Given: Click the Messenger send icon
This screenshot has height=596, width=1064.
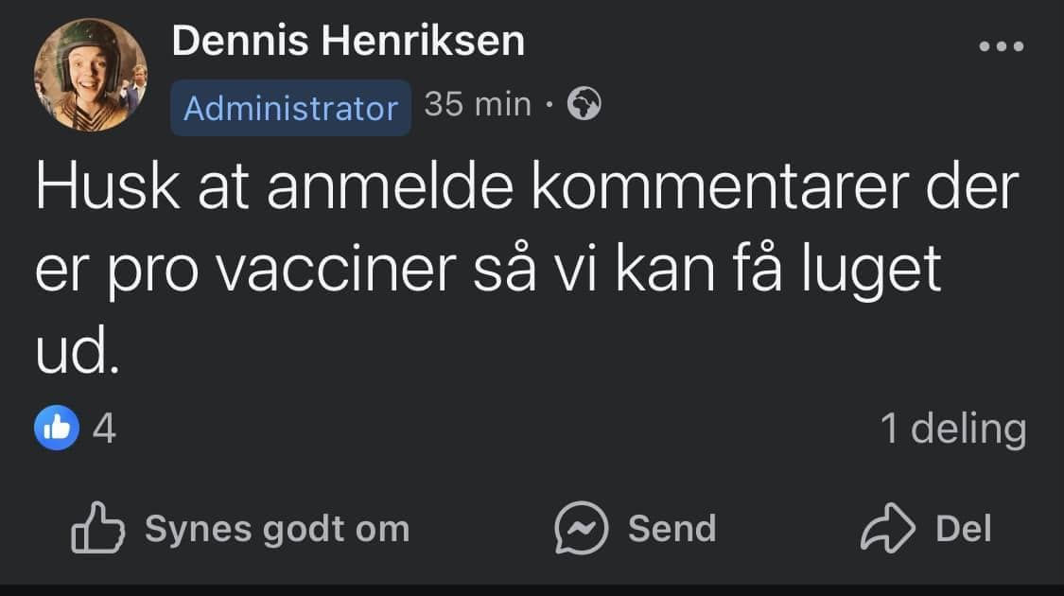Looking at the screenshot, I should (x=581, y=528).
